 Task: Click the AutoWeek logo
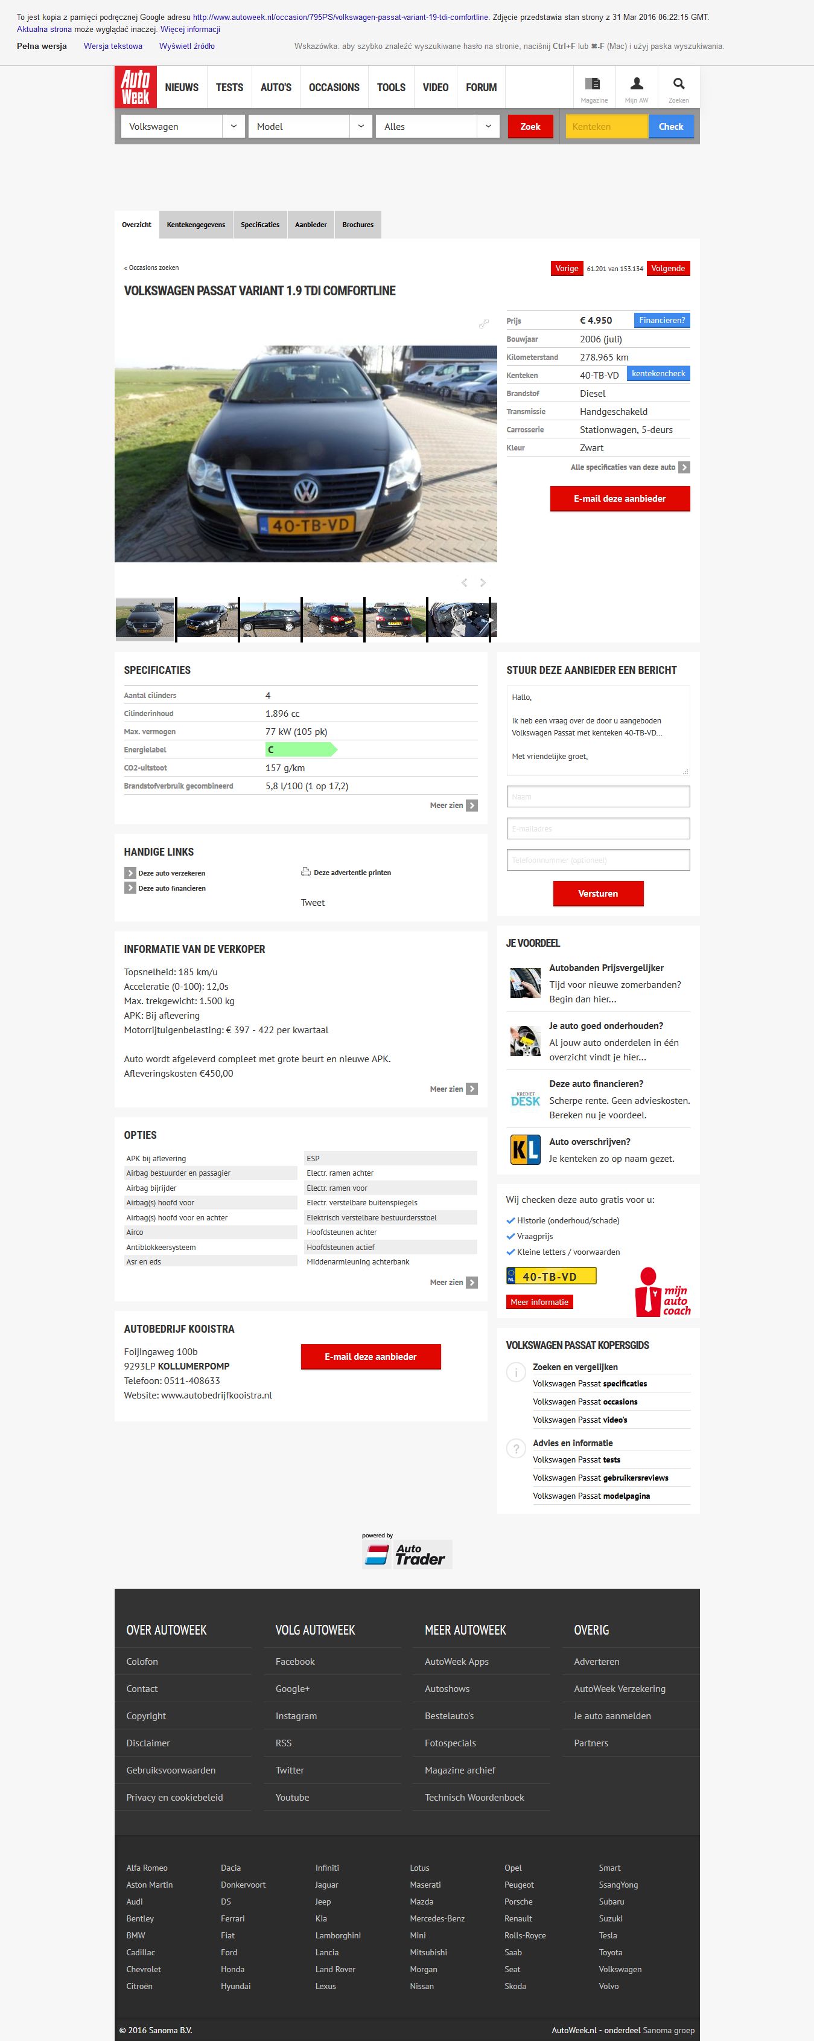coord(136,87)
